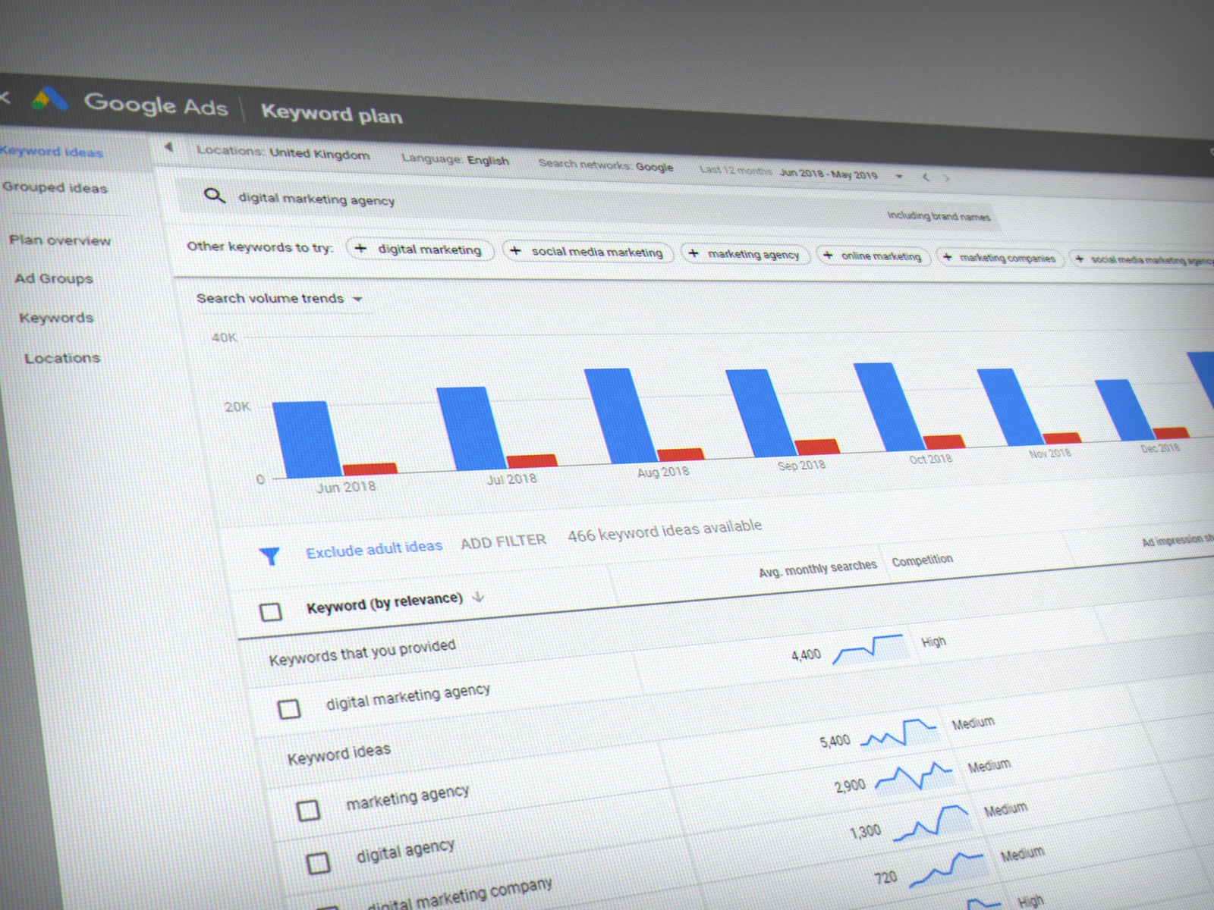Click the 1,300 searches value

[866, 832]
